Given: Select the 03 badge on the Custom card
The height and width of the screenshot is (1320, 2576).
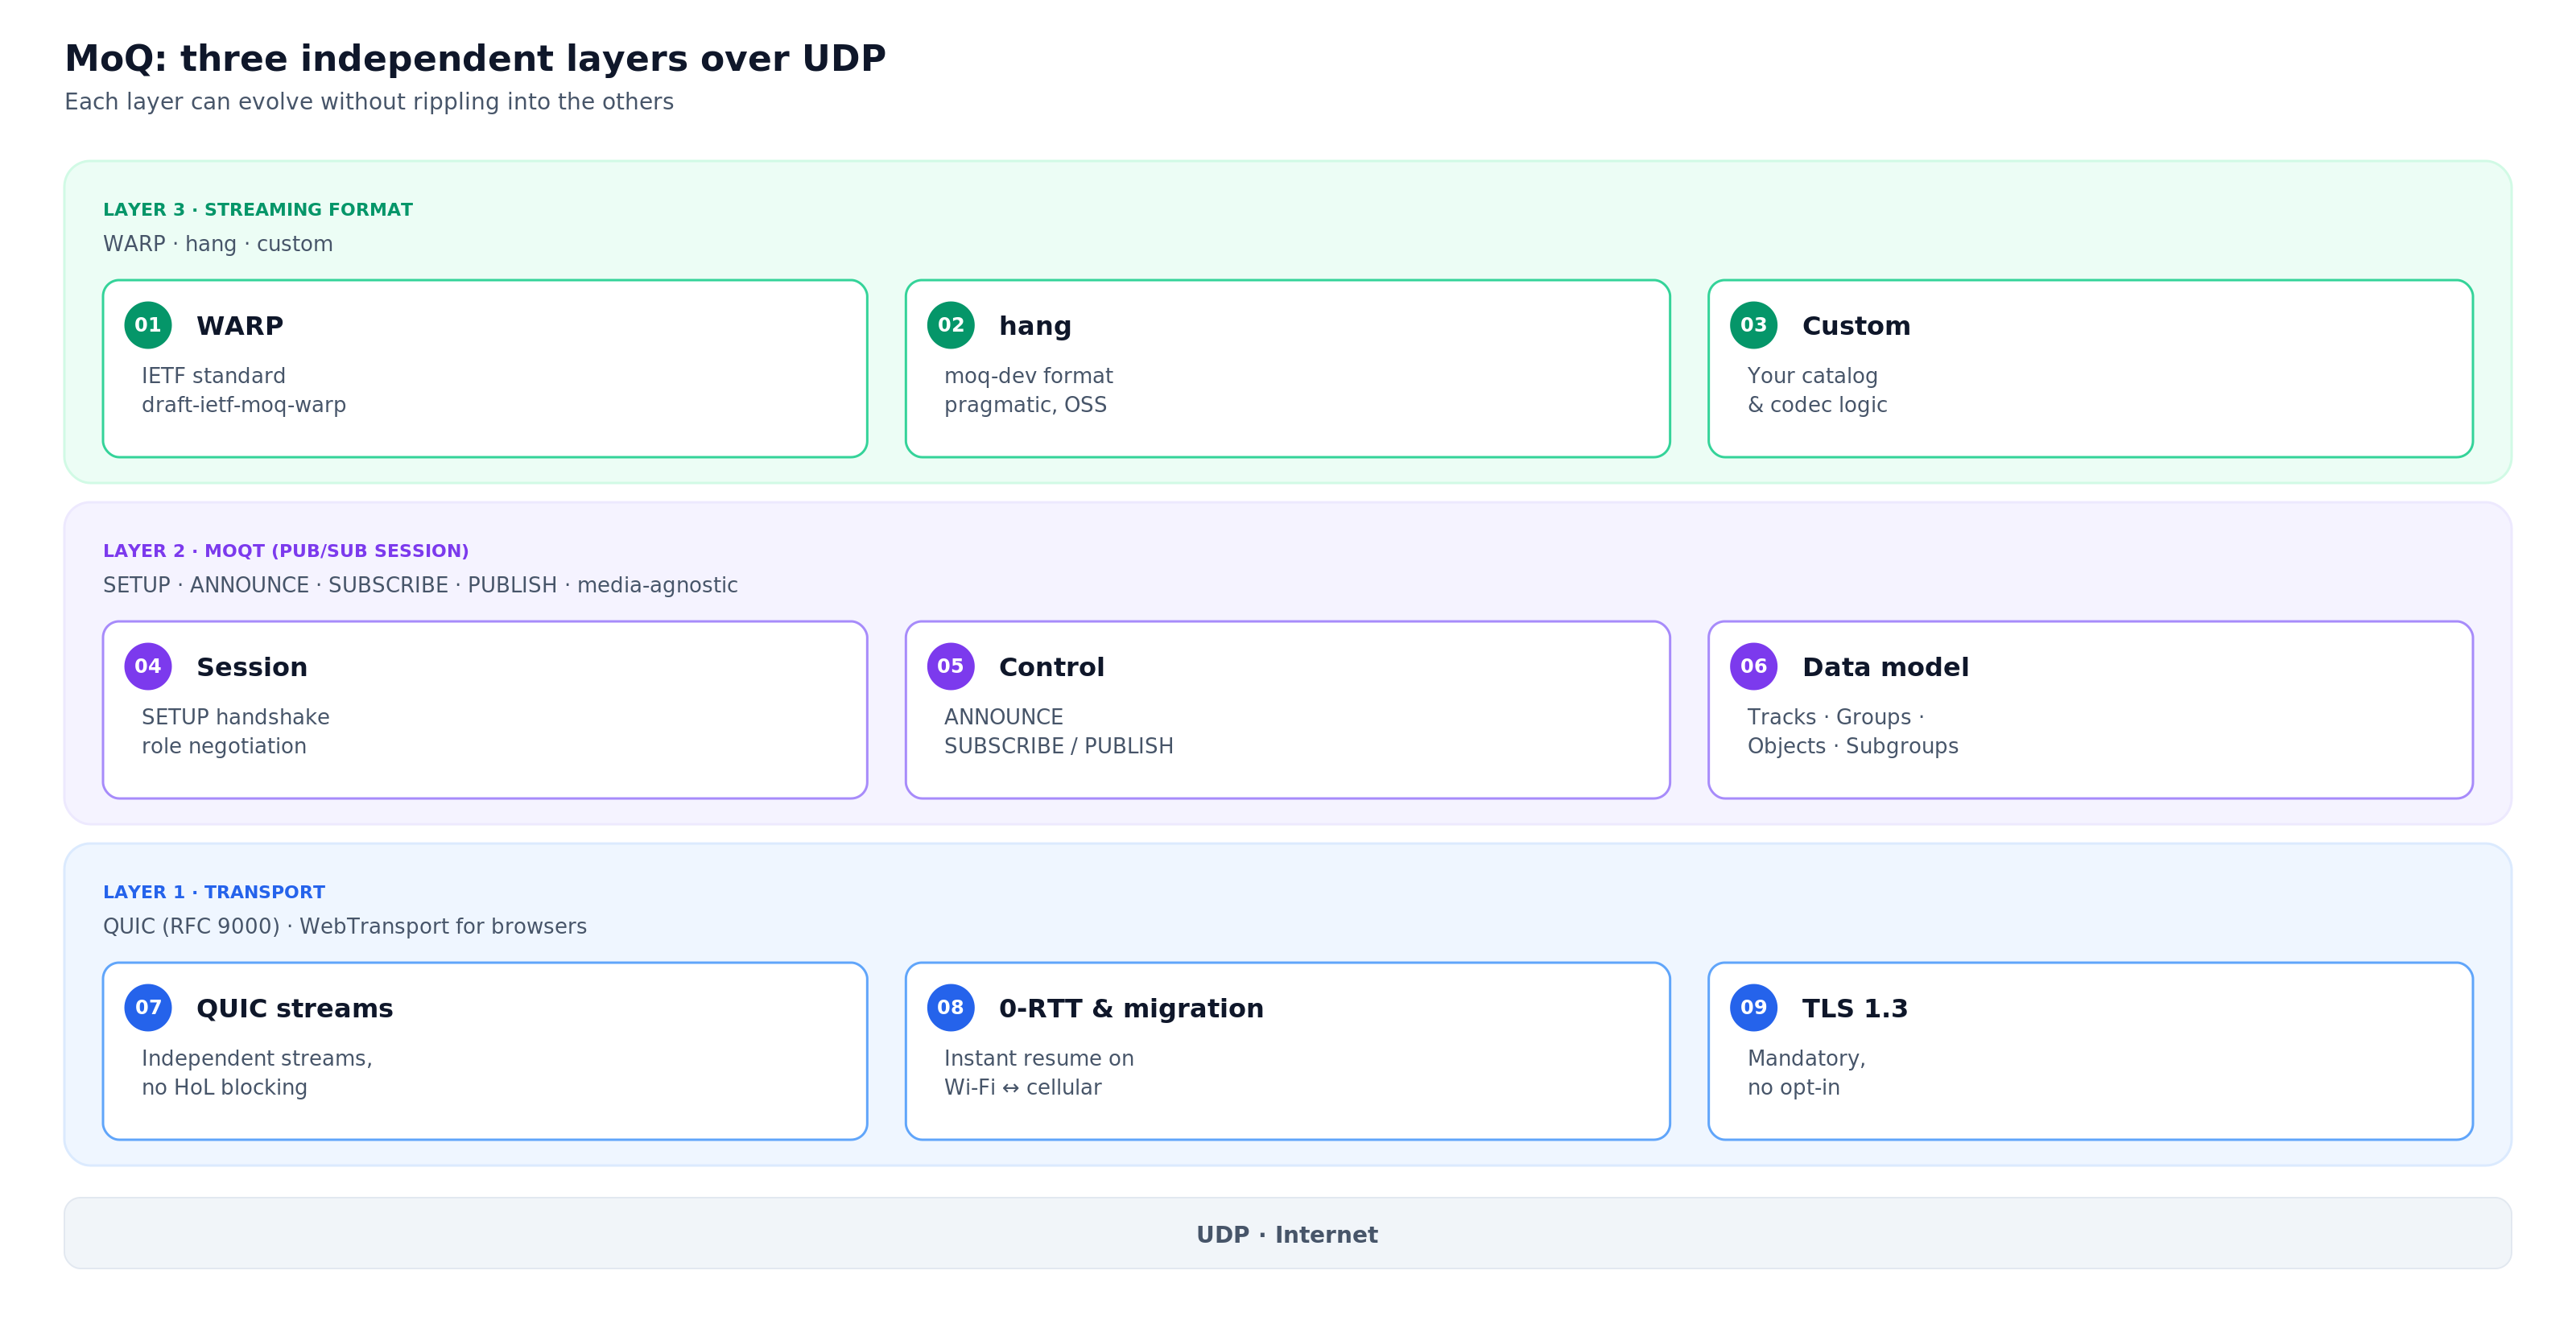Looking at the screenshot, I should [x=1753, y=324].
